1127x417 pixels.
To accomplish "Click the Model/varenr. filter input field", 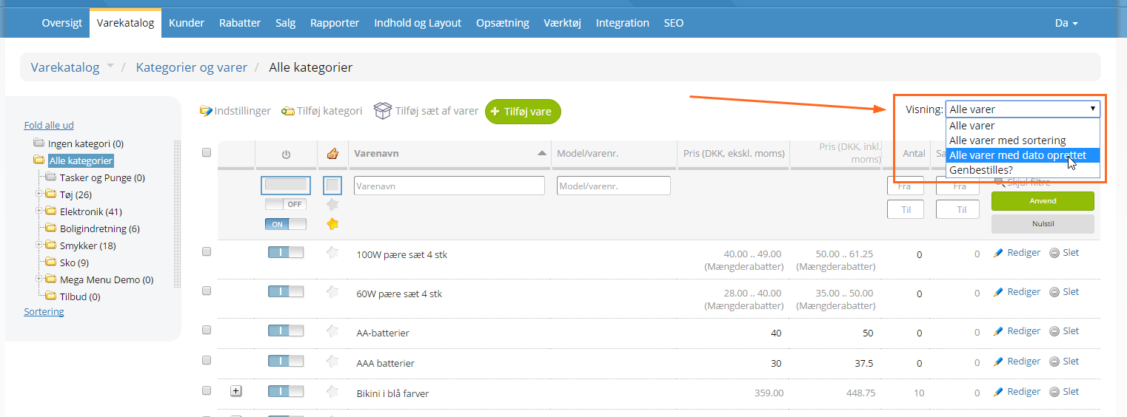I will click(614, 186).
